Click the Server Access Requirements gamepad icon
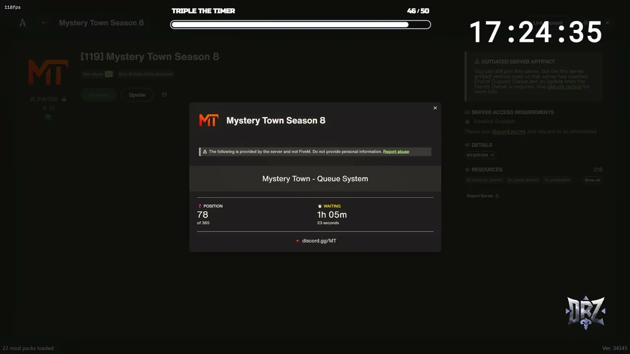The image size is (630, 354). pos(467,113)
